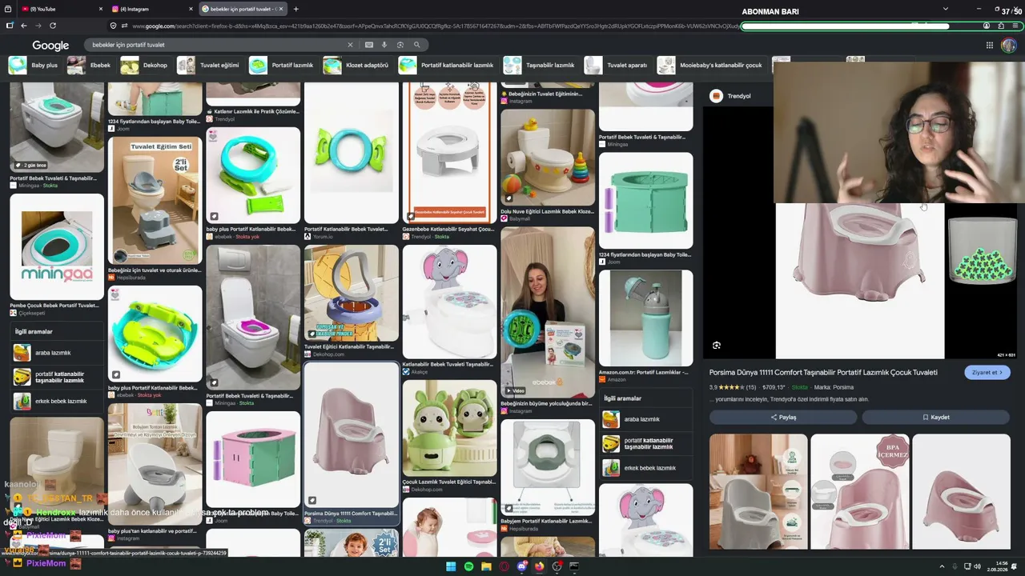Open the Tuvalet Eğitim Seti image
The image size is (1025, 576).
pyautogui.click(x=155, y=201)
